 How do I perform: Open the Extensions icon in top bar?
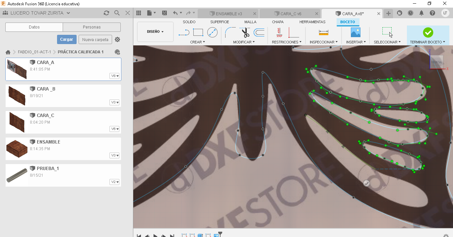tap(400, 13)
